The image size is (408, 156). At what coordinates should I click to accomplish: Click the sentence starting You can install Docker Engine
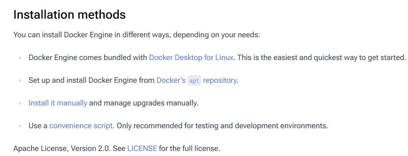137,35
